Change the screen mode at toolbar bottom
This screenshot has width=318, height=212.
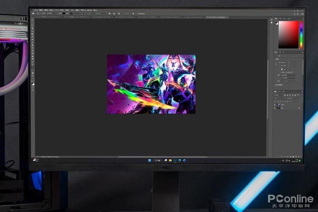[x=33, y=90]
